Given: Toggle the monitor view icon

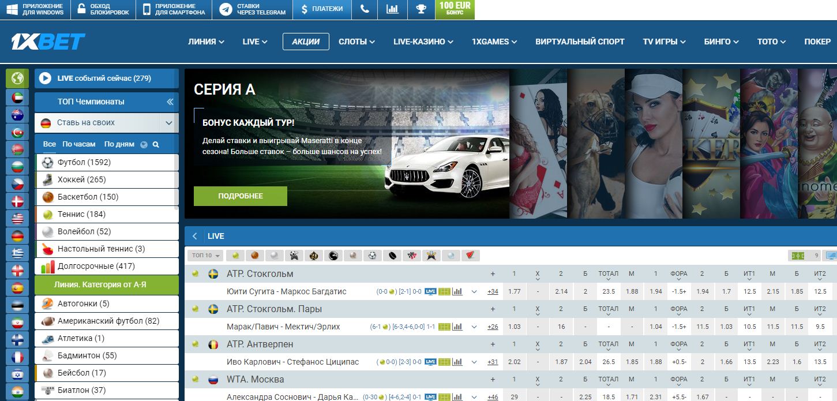Looking at the screenshot, I should click(x=831, y=255).
